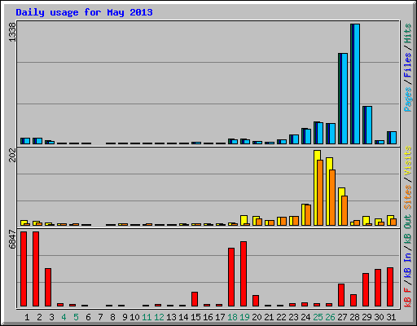Click weekend day 5 label
The width and height of the screenshot is (417, 326).
tap(76, 317)
